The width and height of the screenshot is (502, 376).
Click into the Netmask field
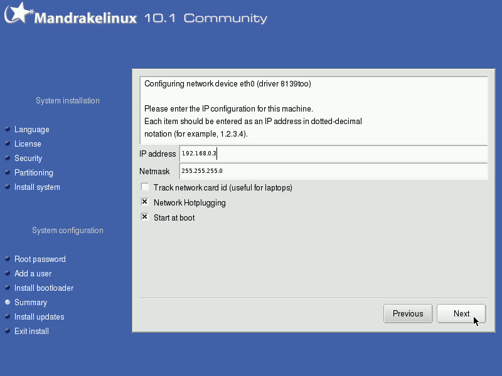pos(333,171)
